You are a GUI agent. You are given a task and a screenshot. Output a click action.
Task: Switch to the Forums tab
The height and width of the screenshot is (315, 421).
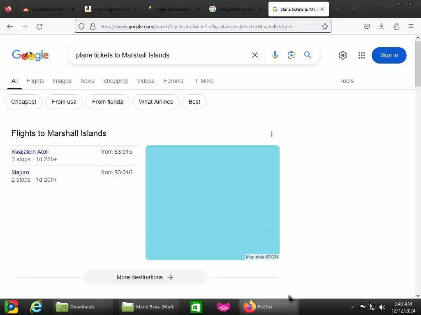tap(173, 81)
